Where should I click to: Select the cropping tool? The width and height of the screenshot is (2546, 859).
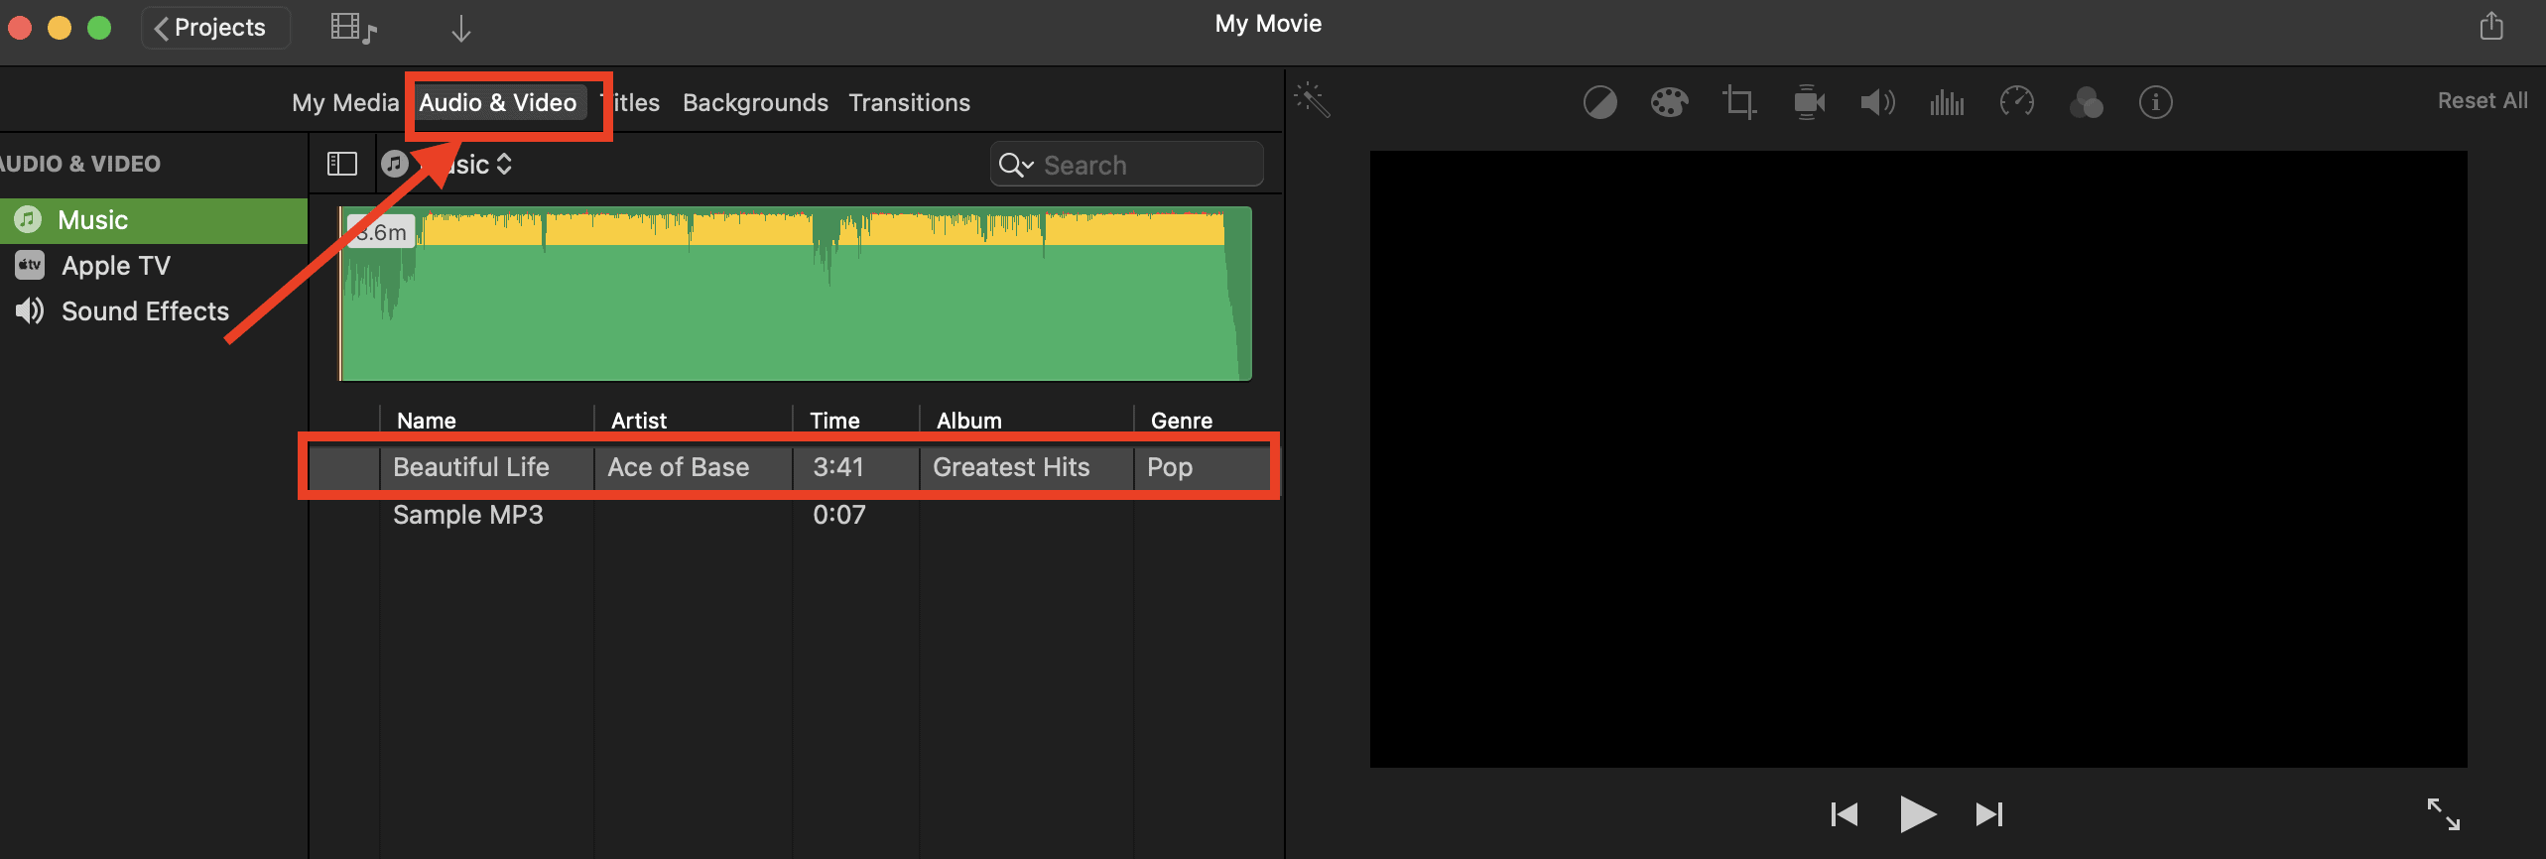(x=1738, y=102)
